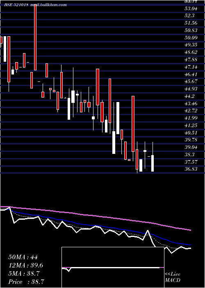Click the 49.35 price axis label
This screenshot has width=205, height=288.
point(191,45)
